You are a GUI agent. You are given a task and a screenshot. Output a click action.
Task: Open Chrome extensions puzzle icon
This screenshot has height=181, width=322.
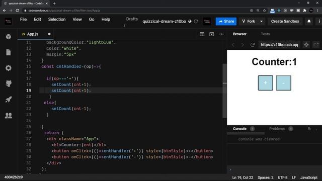coord(304,11)
